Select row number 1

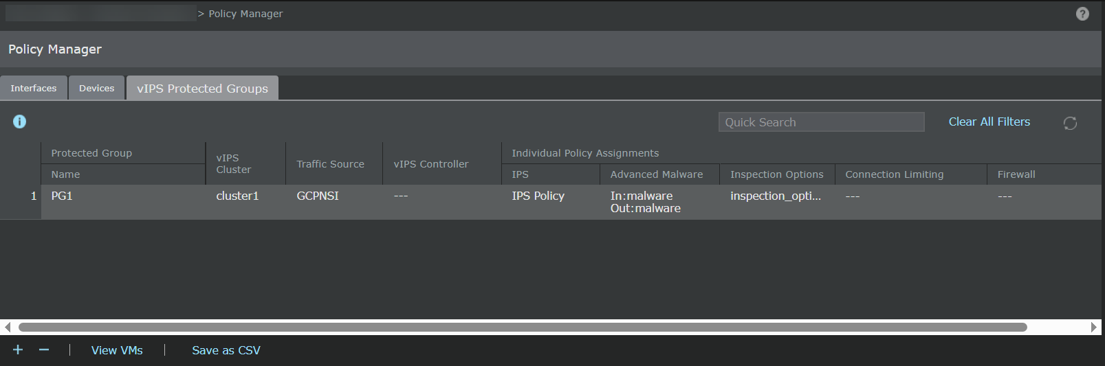pyautogui.click(x=21, y=202)
